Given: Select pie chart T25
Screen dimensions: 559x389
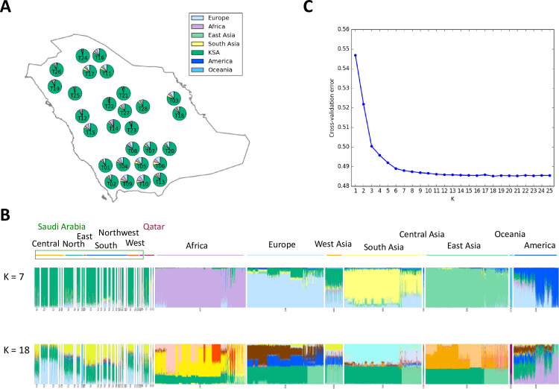Looking at the screenshot, I should [75, 93].
